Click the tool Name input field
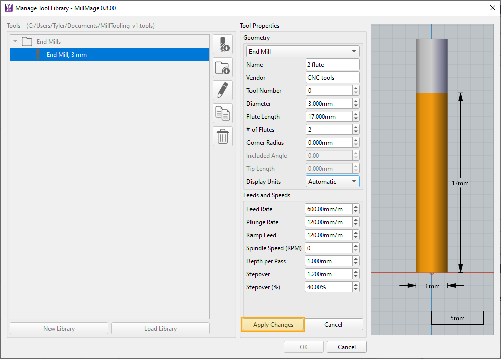 [x=332, y=65]
